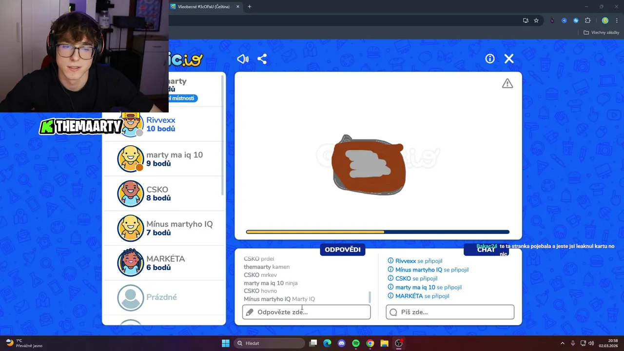The image size is (624, 351).
Task: Click the microphone tray icon
Action: click(x=573, y=343)
